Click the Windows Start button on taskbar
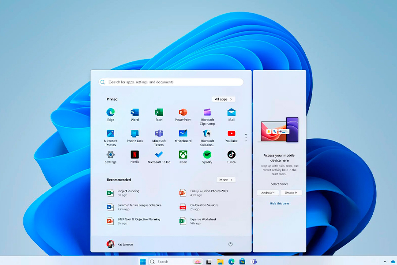Image resolution: width=397 pixels, height=265 pixels. click(143, 261)
